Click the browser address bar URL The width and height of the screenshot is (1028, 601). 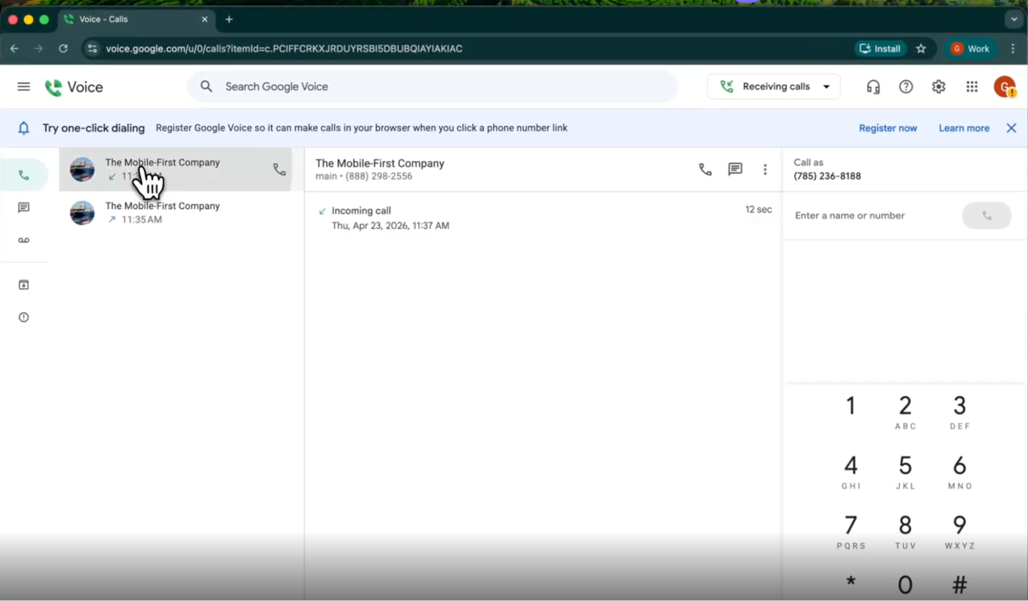pos(284,49)
